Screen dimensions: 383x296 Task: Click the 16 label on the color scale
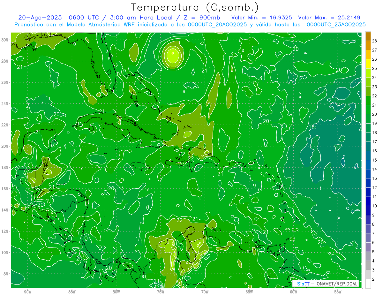pyautogui.click(x=375, y=151)
